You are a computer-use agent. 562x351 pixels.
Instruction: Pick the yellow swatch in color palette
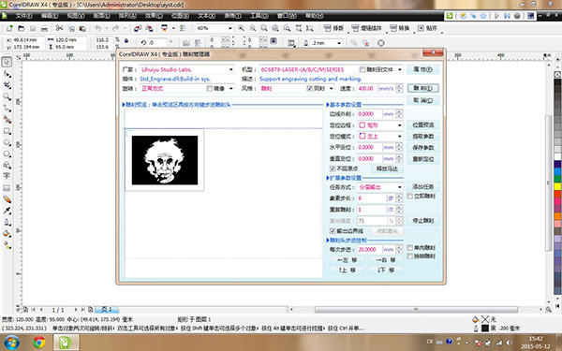click(x=557, y=186)
